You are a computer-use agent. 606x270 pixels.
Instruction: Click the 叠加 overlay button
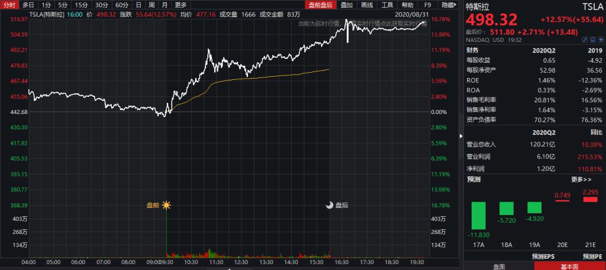[x=347, y=5]
